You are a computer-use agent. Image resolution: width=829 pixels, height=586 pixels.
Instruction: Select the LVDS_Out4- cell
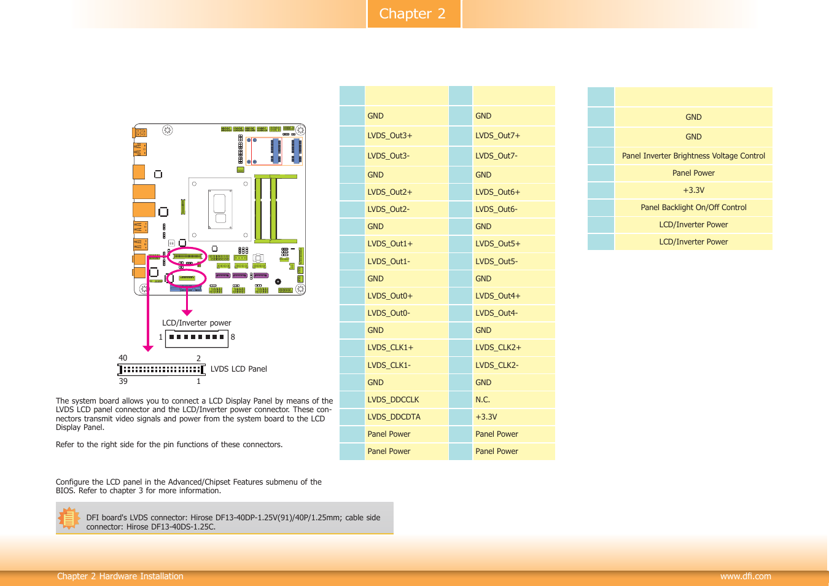(x=514, y=313)
